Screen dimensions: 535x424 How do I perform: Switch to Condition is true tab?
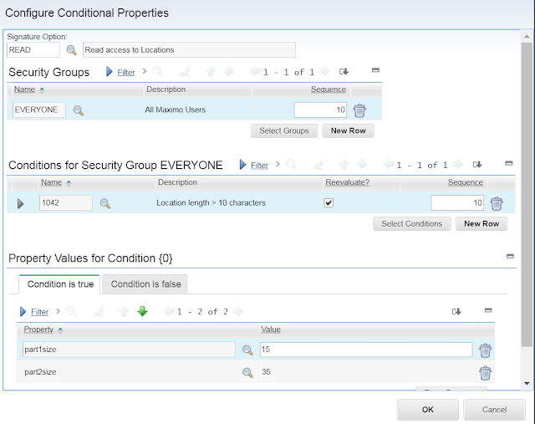point(60,284)
